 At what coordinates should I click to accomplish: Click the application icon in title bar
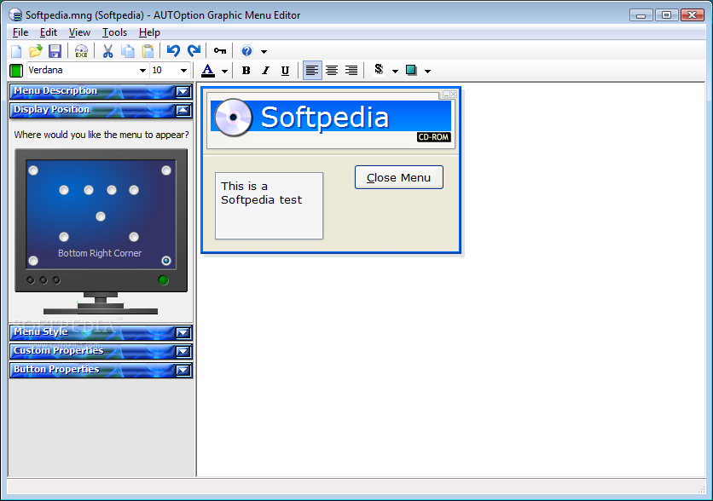(x=15, y=15)
